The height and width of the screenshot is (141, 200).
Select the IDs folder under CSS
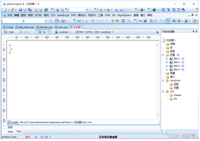point(173,99)
